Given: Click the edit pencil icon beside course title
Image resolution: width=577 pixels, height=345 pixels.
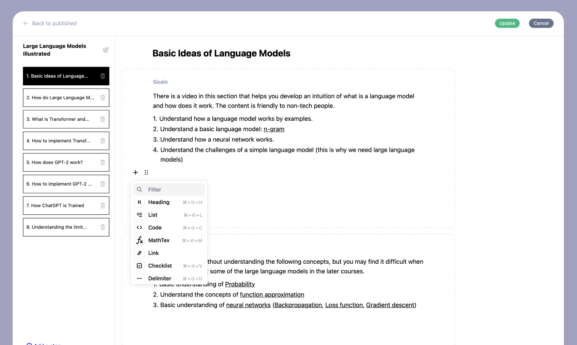Looking at the screenshot, I should (x=106, y=50).
